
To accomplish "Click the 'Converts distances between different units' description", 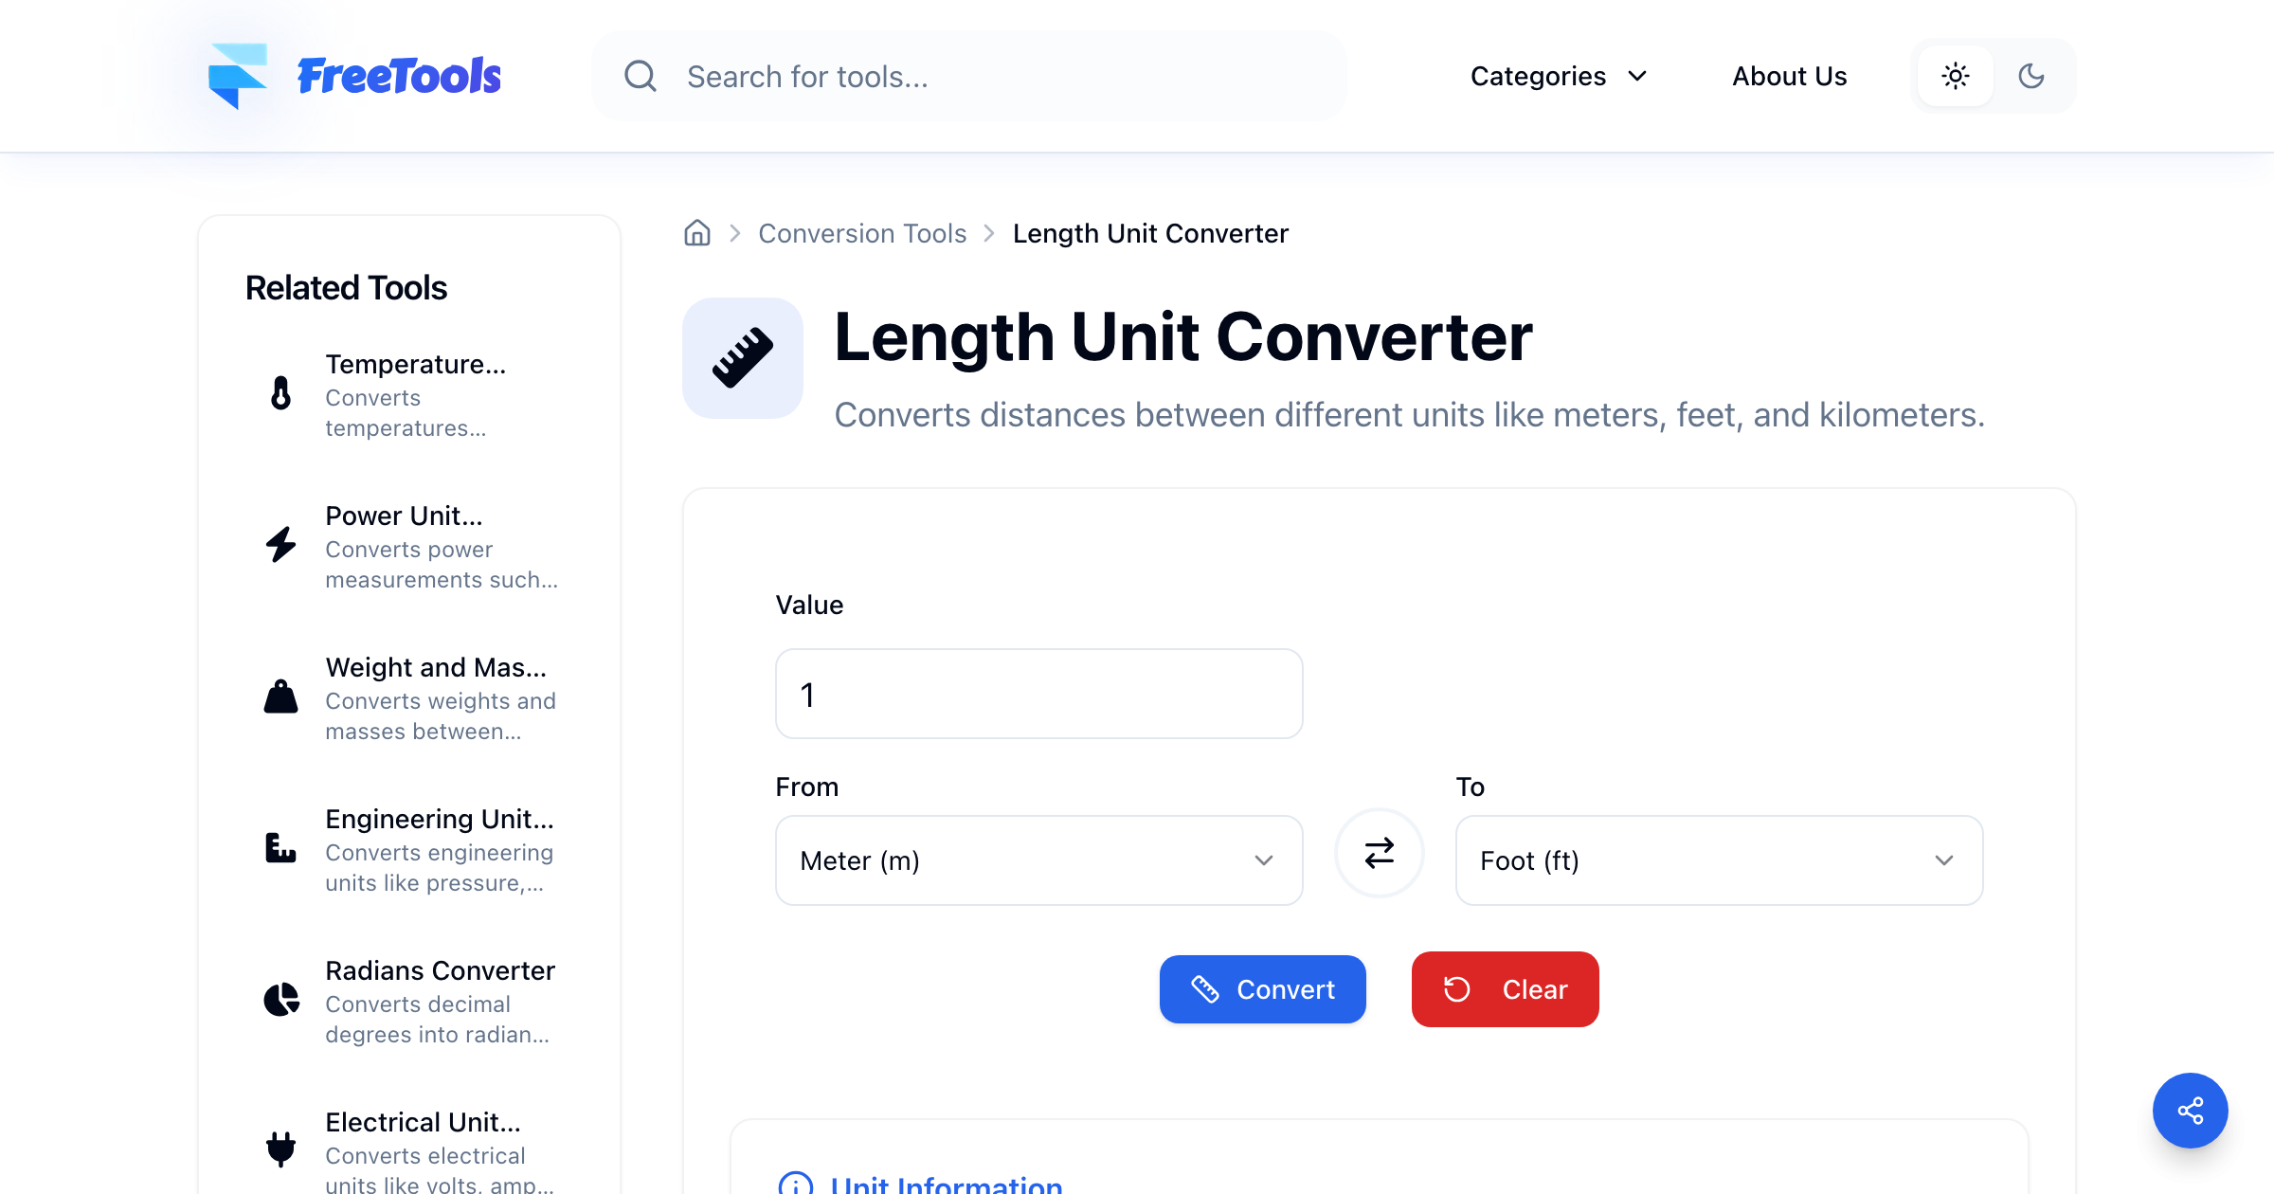I will [x=1410, y=415].
